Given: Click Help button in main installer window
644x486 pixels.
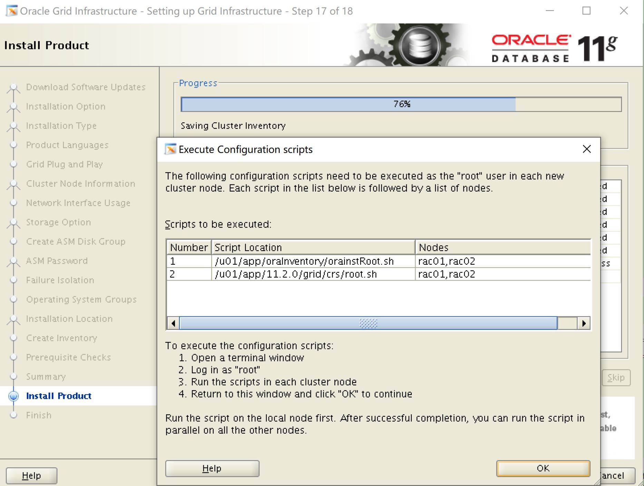Looking at the screenshot, I should (x=31, y=476).
